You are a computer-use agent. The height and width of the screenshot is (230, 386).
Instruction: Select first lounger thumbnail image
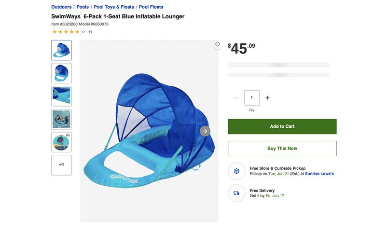coord(62,50)
